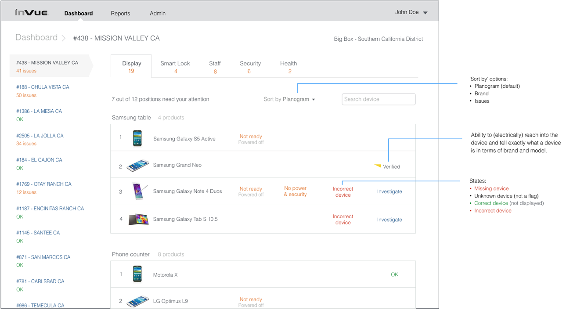The height and width of the screenshot is (310, 566).
Task: Click Motorola X device name
Action: click(x=166, y=275)
